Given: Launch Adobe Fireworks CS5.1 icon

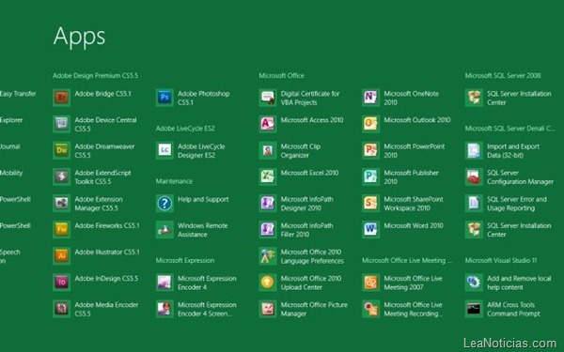Looking at the screenshot, I should point(61,230).
